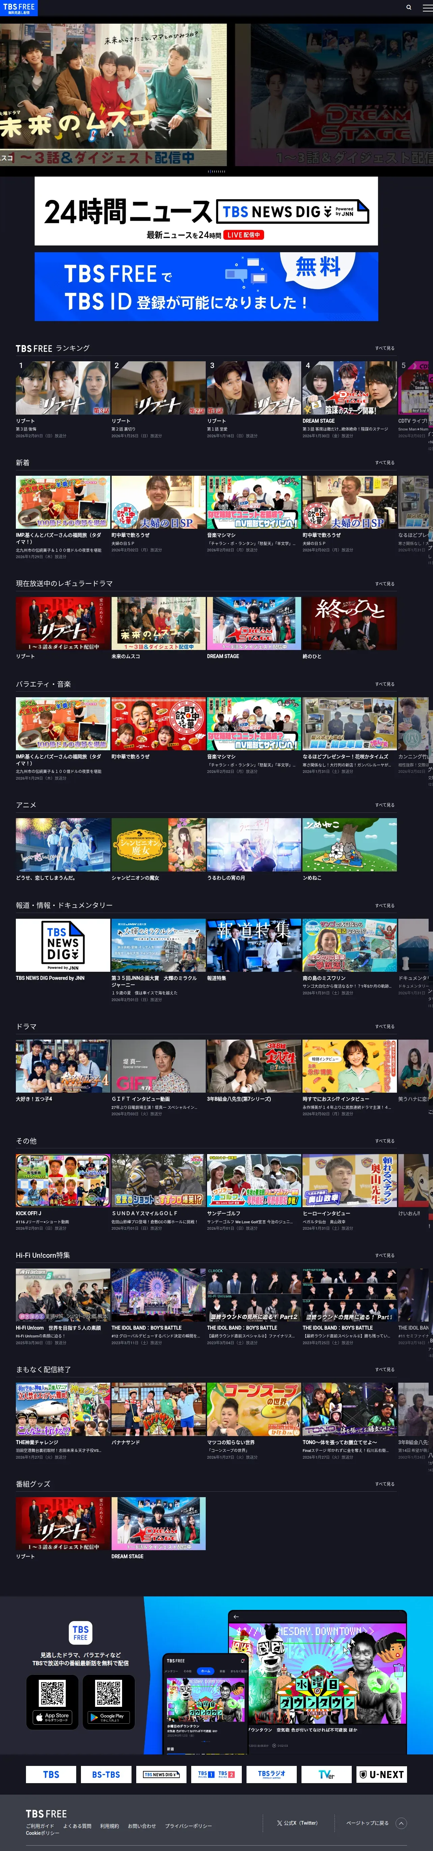Click すべて見る for 番組グッズ

(384, 1484)
